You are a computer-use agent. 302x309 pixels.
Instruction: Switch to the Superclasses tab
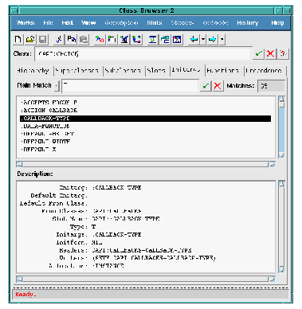coord(77,71)
